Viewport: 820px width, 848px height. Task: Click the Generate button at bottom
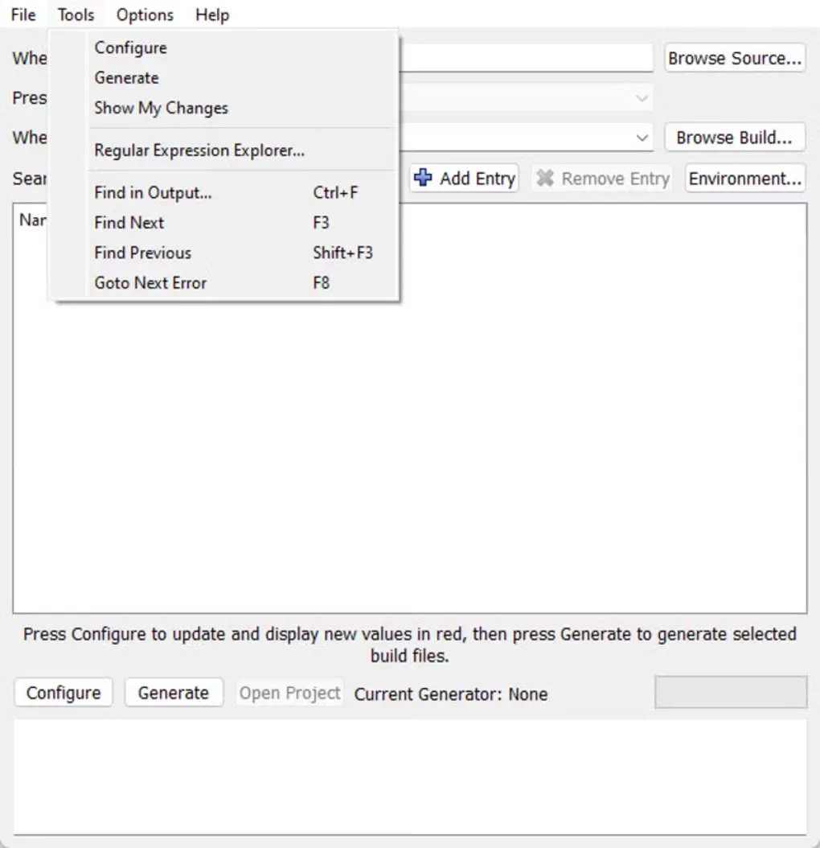click(x=174, y=693)
